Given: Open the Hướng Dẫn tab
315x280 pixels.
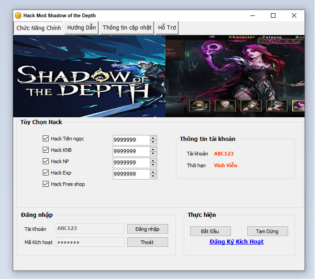Looking at the screenshot, I should tap(81, 28).
